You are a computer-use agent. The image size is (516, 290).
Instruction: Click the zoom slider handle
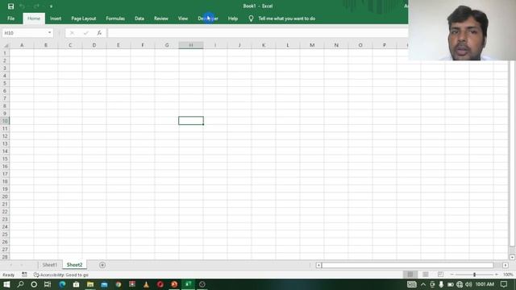(475, 275)
